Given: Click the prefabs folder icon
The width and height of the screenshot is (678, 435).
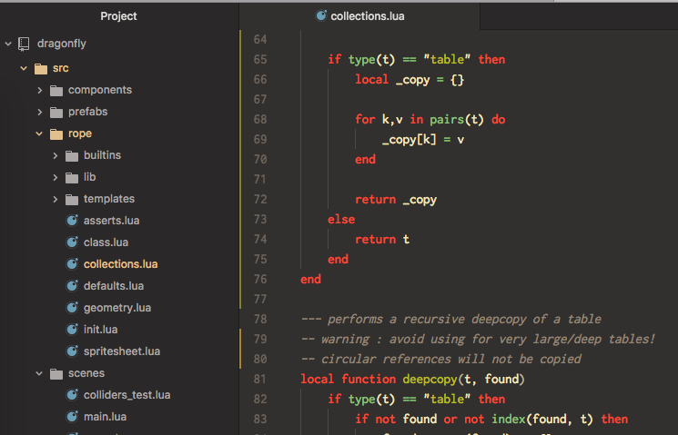Looking at the screenshot, I should pos(56,113).
